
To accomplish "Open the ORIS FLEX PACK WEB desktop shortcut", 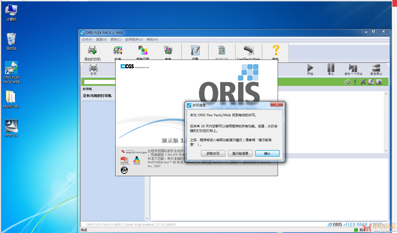I will pos(11,73).
